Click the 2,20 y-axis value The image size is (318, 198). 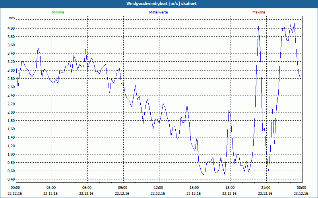pos(12,104)
